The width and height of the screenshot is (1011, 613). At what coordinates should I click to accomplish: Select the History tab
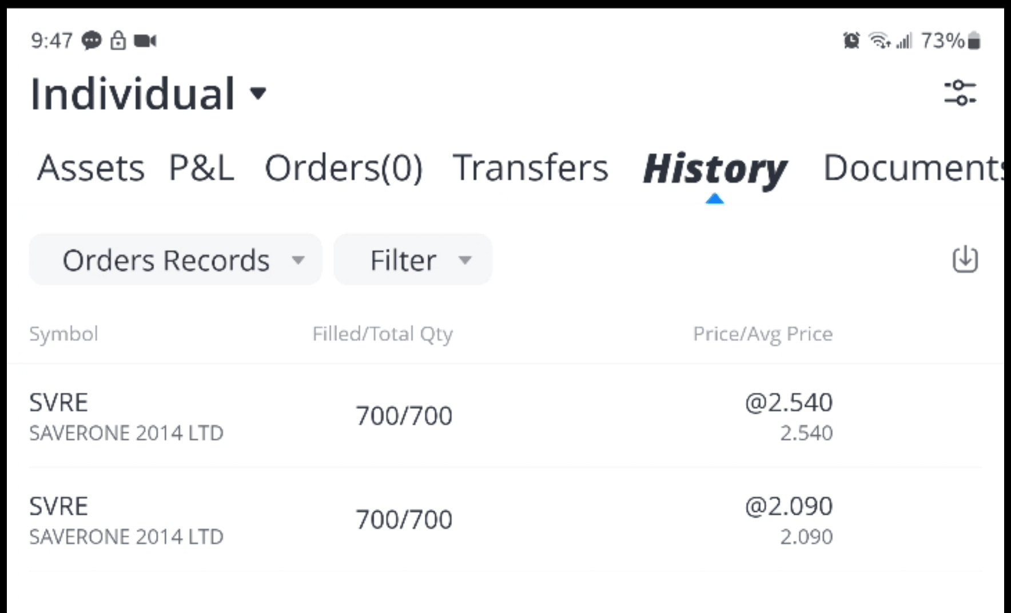point(714,169)
